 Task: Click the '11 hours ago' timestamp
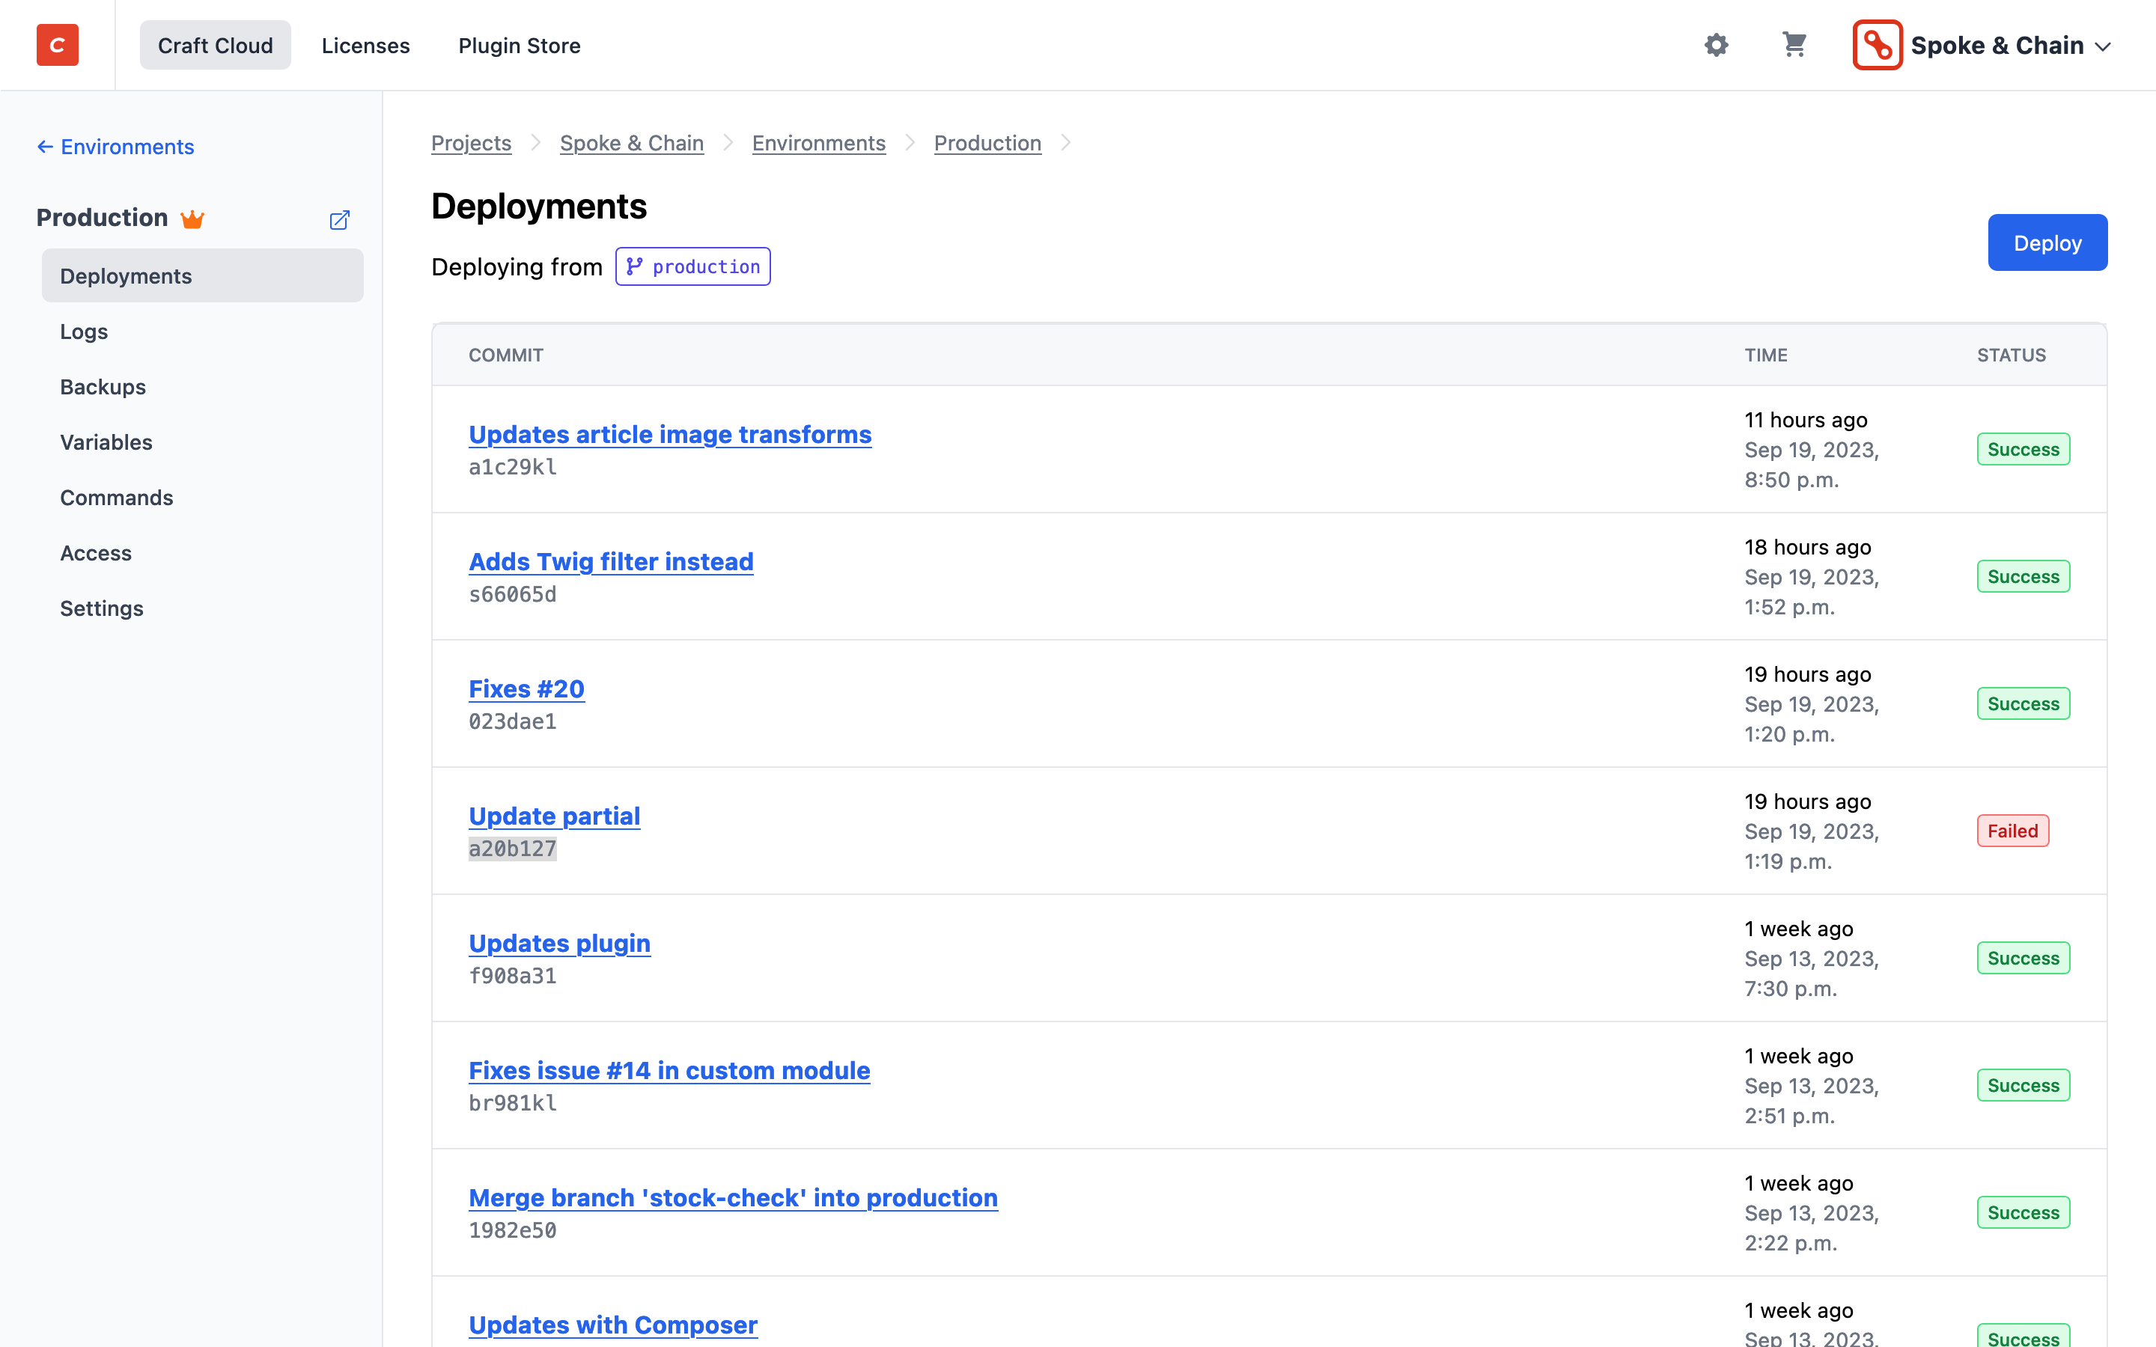(x=1805, y=420)
